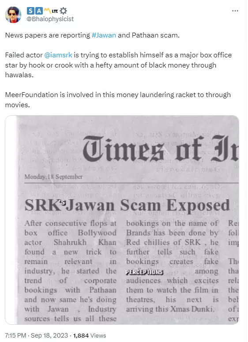The height and width of the screenshot is (342, 248).
Task: Click the article's first column text
Action: 70,271
